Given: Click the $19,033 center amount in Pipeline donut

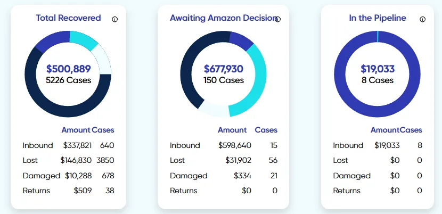Looking at the screenshot, I should point(377,69).
